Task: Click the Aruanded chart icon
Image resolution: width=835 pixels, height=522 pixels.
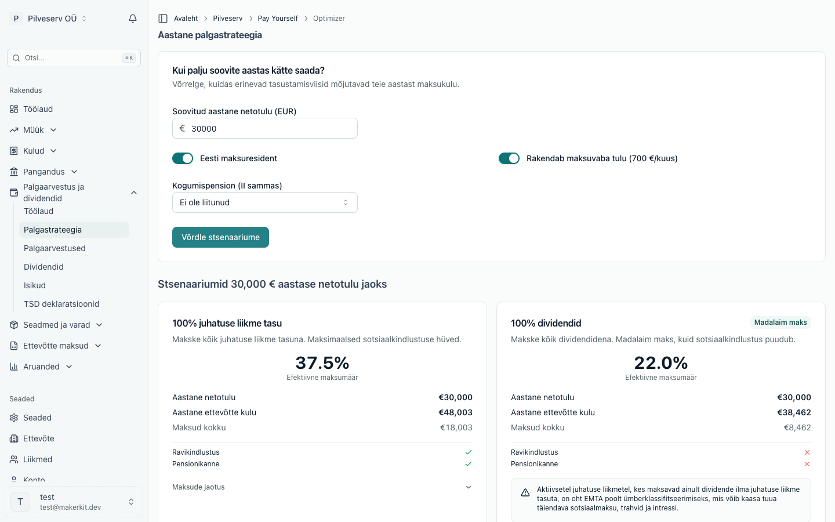Action: [x=14, y=367]
